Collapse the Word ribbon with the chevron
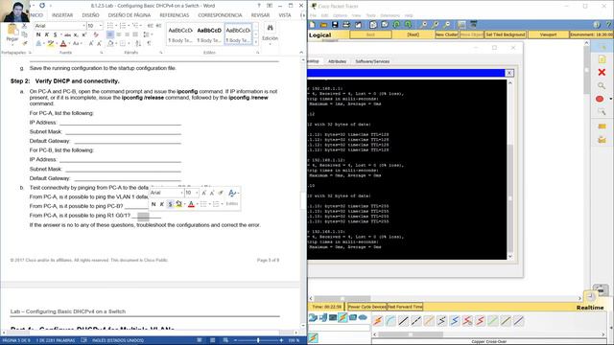Screen dimensions: 614x345 [301, 53]
